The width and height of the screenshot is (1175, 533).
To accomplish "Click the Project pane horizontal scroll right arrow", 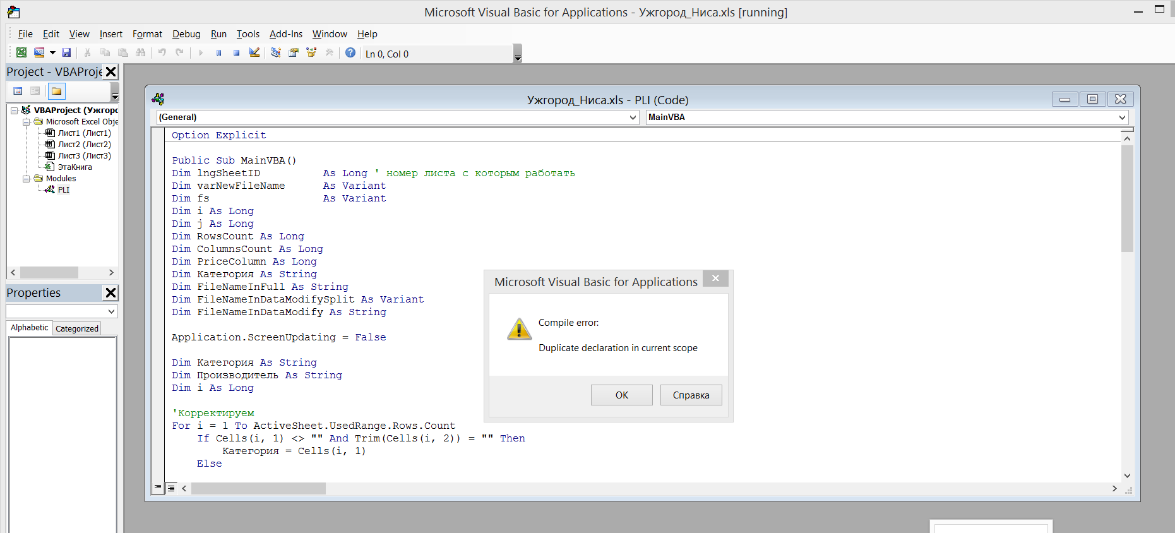I will [x=111, y=273].
